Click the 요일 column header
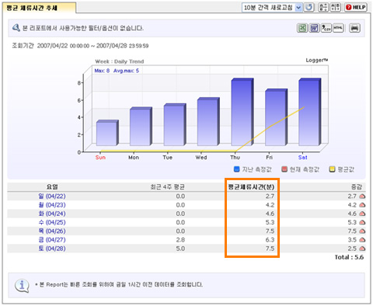The height and width of the screenshot is (306, 373). click(x=52, y=187)
